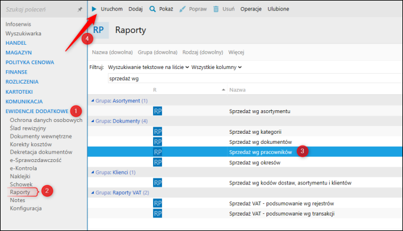
Task: Open Korekty kosztów
Action: [x=31, y=144]
